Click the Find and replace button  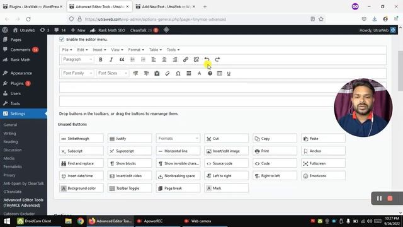coord(81,163)
